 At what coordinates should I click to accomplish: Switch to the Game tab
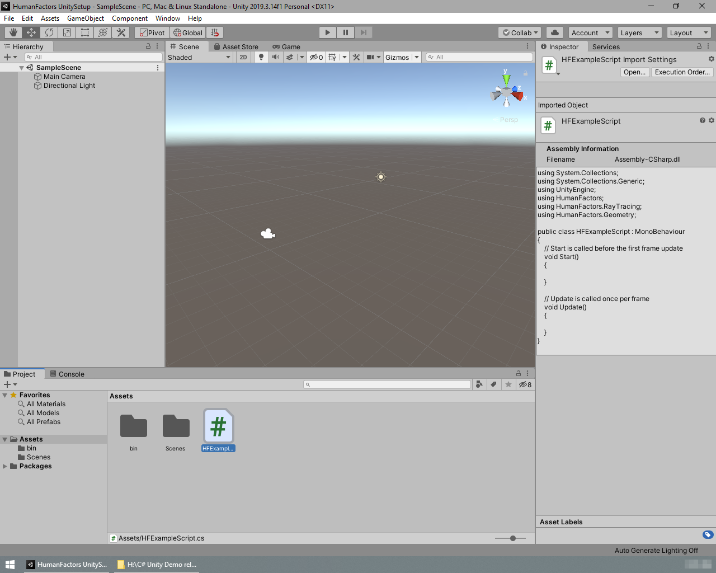[x=286, y=47]
